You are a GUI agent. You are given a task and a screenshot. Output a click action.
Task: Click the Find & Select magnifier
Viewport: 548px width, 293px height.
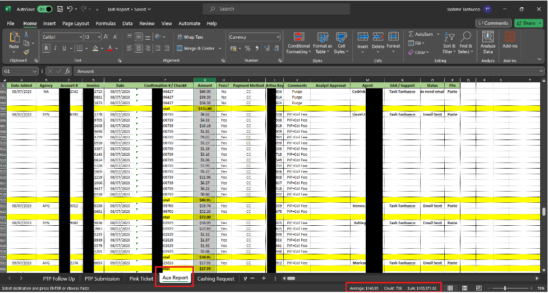click(x=464, y=37)
